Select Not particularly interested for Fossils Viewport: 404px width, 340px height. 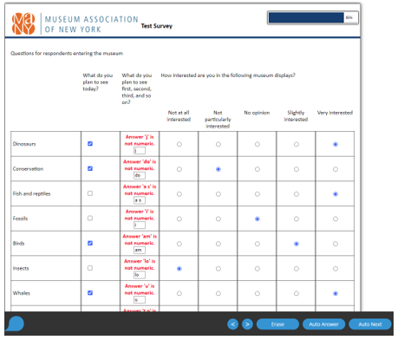point(218,219)
